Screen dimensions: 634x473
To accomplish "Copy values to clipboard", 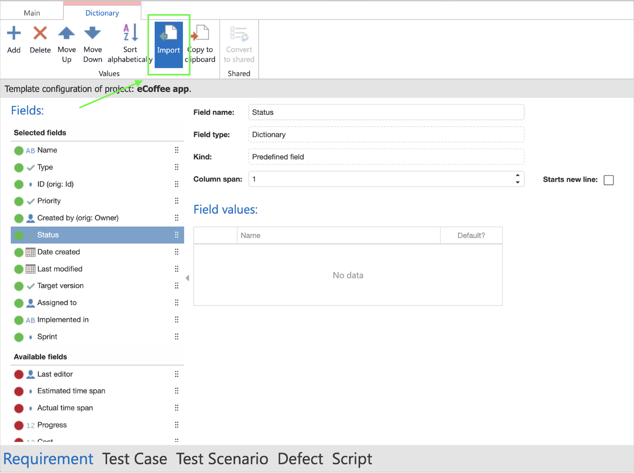I will [x=201, y=34].
